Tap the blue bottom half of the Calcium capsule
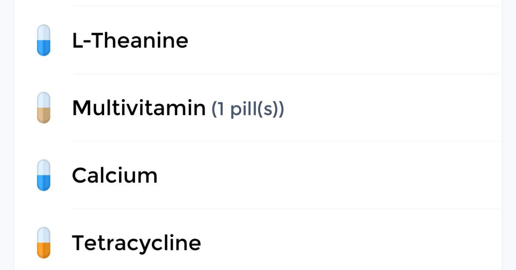516x270 pixels. pos(44,182)
